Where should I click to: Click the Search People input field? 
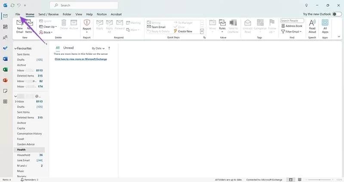click(x=292, y=21)
